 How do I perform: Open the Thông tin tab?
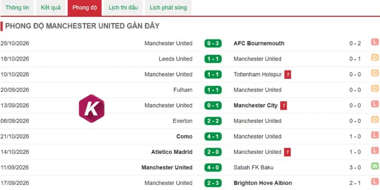pos(17,8)
